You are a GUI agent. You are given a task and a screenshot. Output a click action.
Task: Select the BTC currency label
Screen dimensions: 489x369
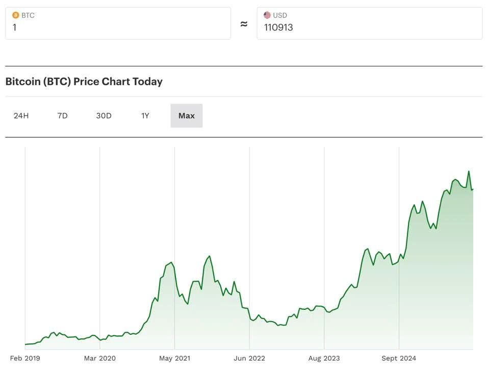point(28,15)
